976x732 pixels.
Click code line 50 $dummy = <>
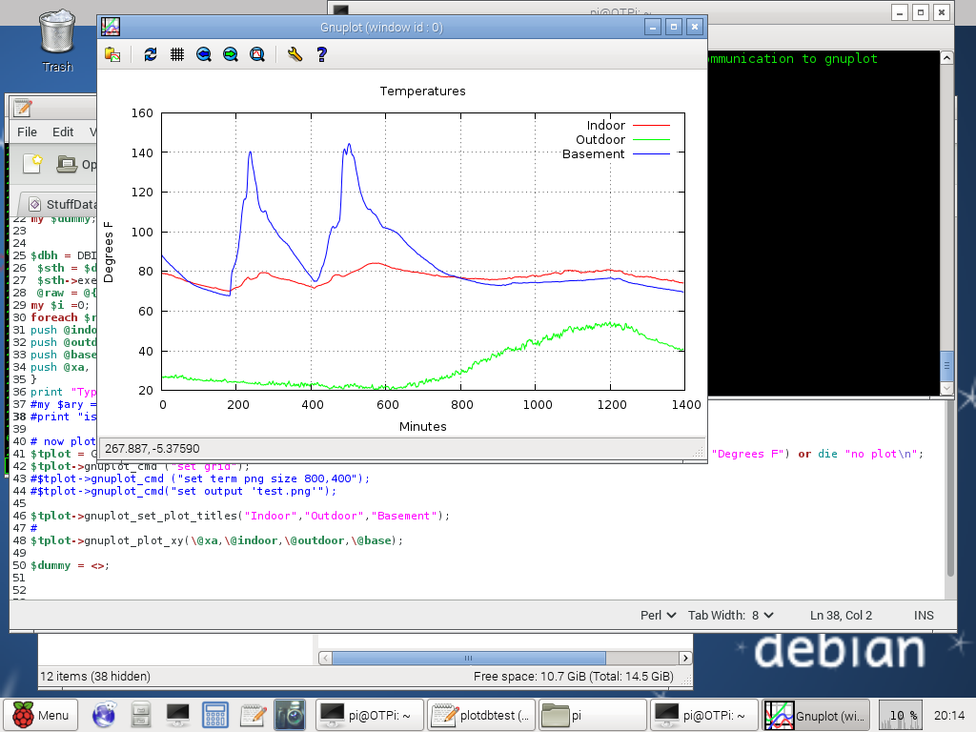click(x=70, y=565)
